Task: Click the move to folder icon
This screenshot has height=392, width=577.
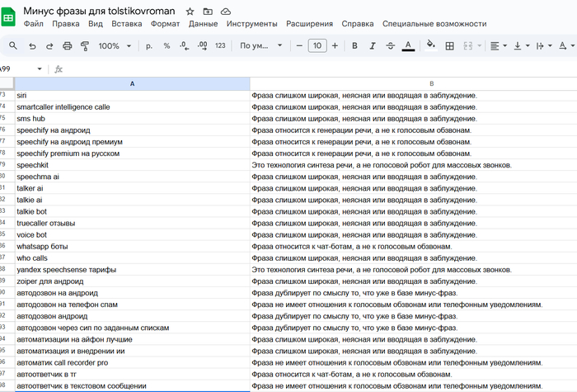Action: pyautogui.click(x=208, y=11)
